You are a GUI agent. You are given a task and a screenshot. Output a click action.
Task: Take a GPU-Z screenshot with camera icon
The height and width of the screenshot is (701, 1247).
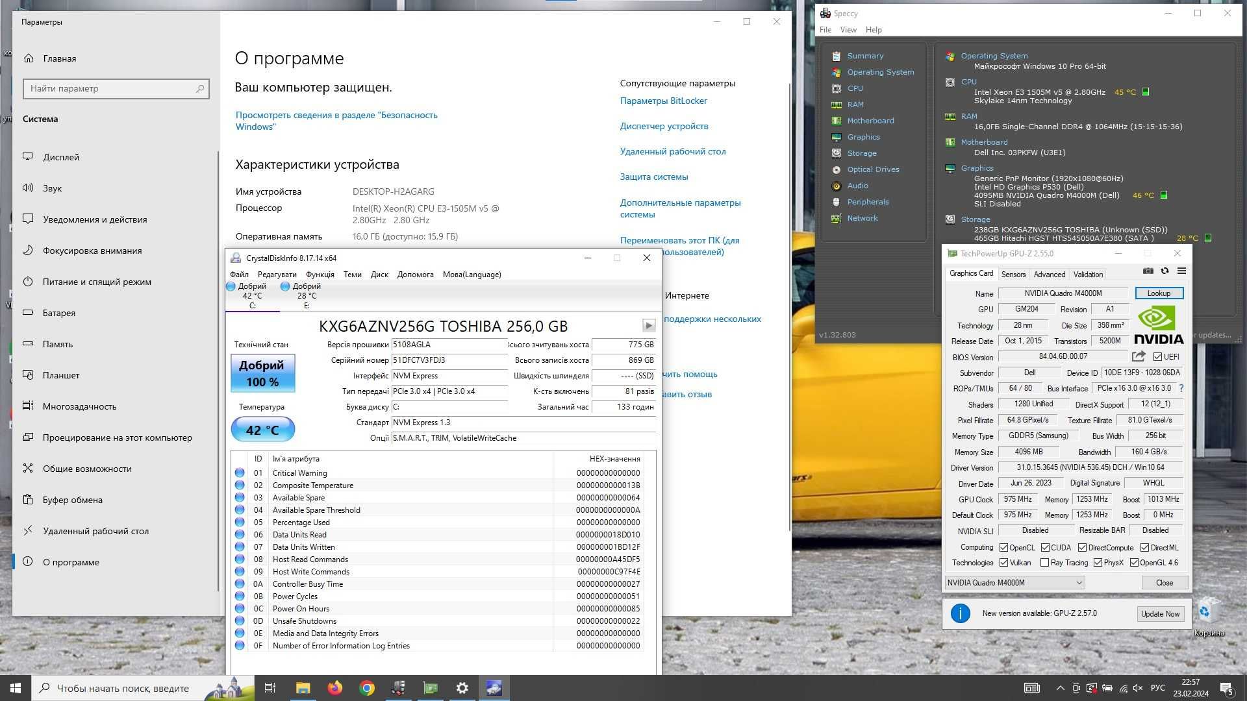pos(1148,271)
